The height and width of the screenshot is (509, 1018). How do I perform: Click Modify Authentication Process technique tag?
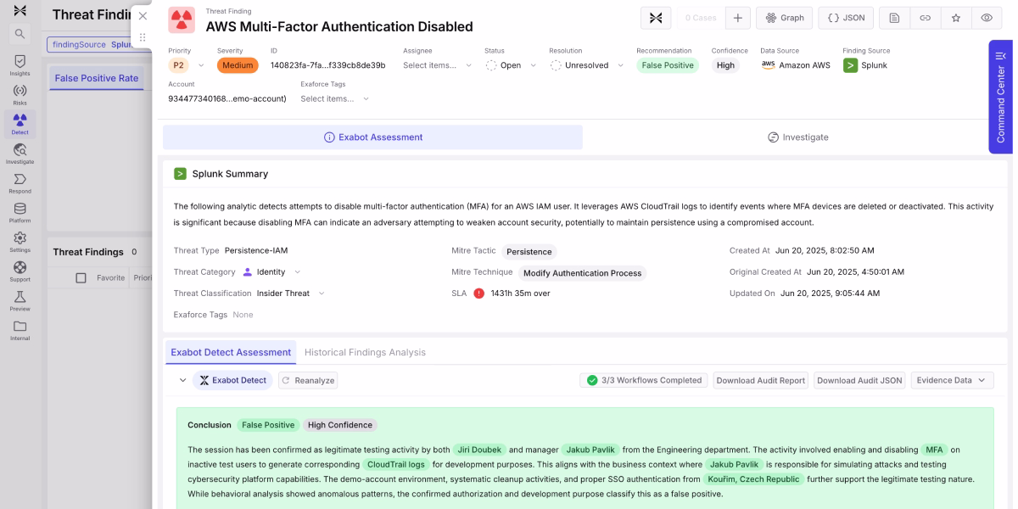582,273
